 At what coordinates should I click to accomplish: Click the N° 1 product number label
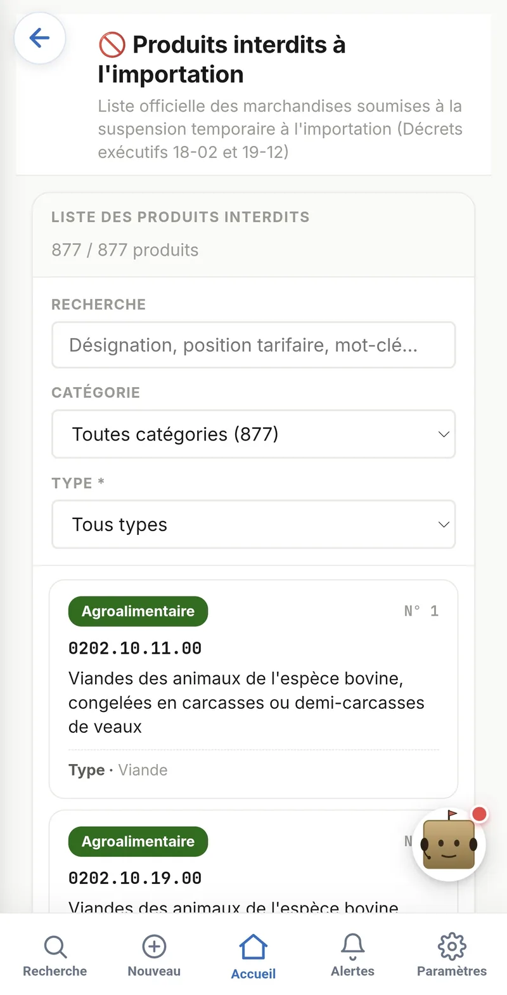[x=421, y=611]
